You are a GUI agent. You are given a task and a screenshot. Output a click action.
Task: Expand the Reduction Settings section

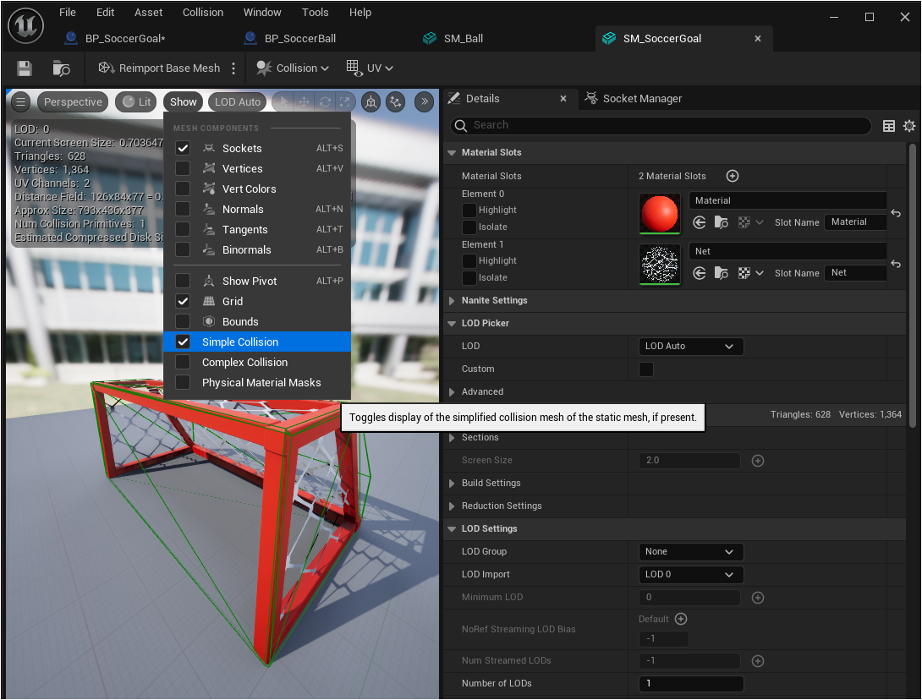452,506
